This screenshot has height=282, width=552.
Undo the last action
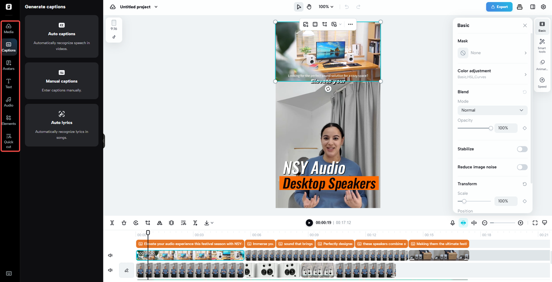coord(347,7)
